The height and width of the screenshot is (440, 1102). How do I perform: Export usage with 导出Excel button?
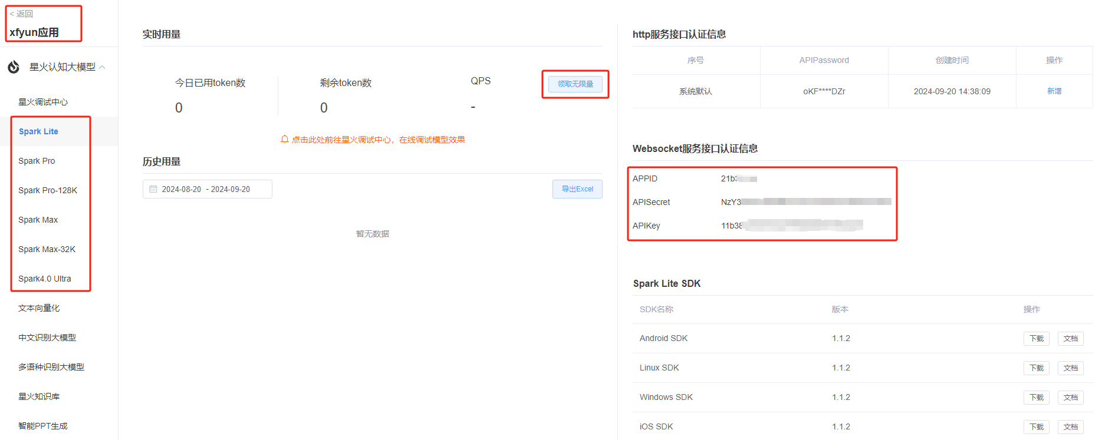point(577,189)
